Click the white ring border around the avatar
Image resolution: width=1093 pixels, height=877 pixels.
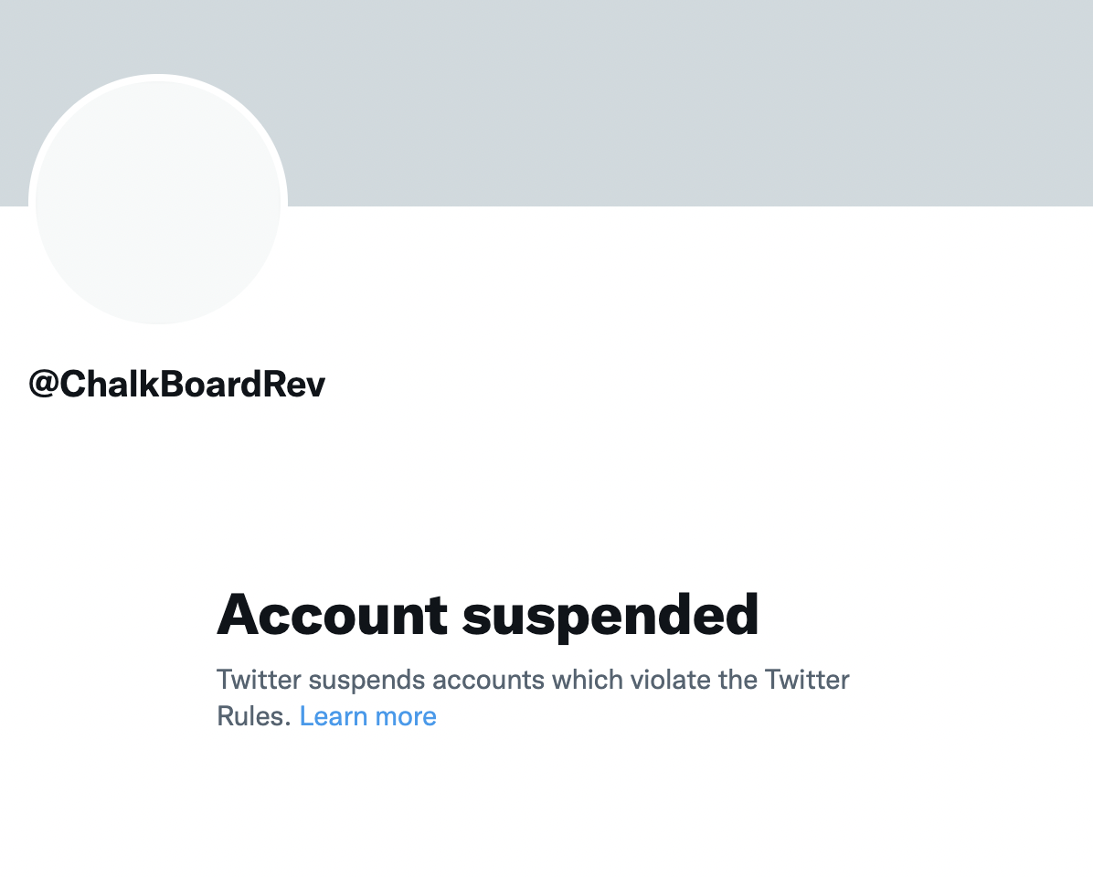[158, 78]
